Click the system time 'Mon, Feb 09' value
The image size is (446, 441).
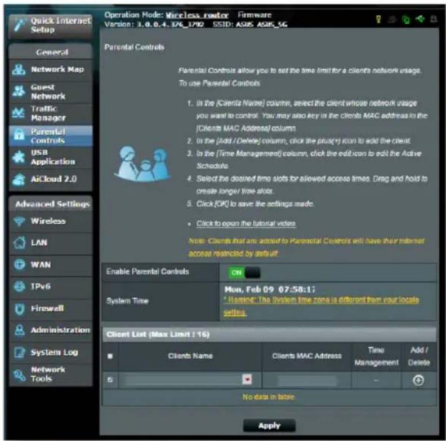[270, 289]
